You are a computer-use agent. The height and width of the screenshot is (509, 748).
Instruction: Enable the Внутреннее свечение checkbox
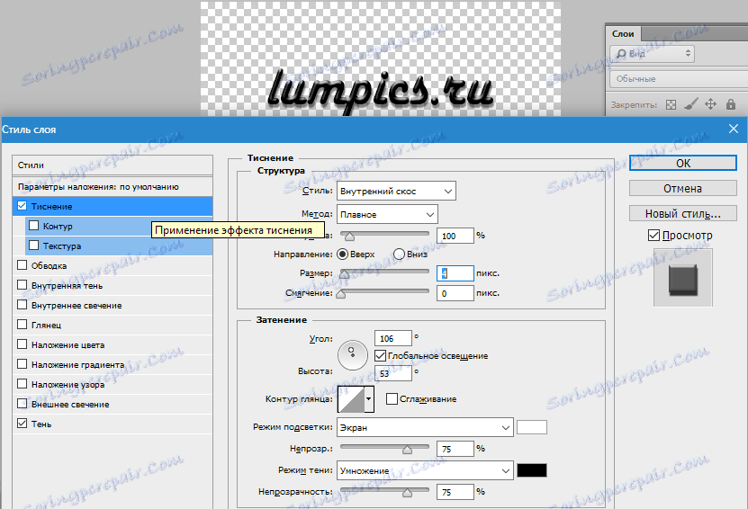pos(22,305)
